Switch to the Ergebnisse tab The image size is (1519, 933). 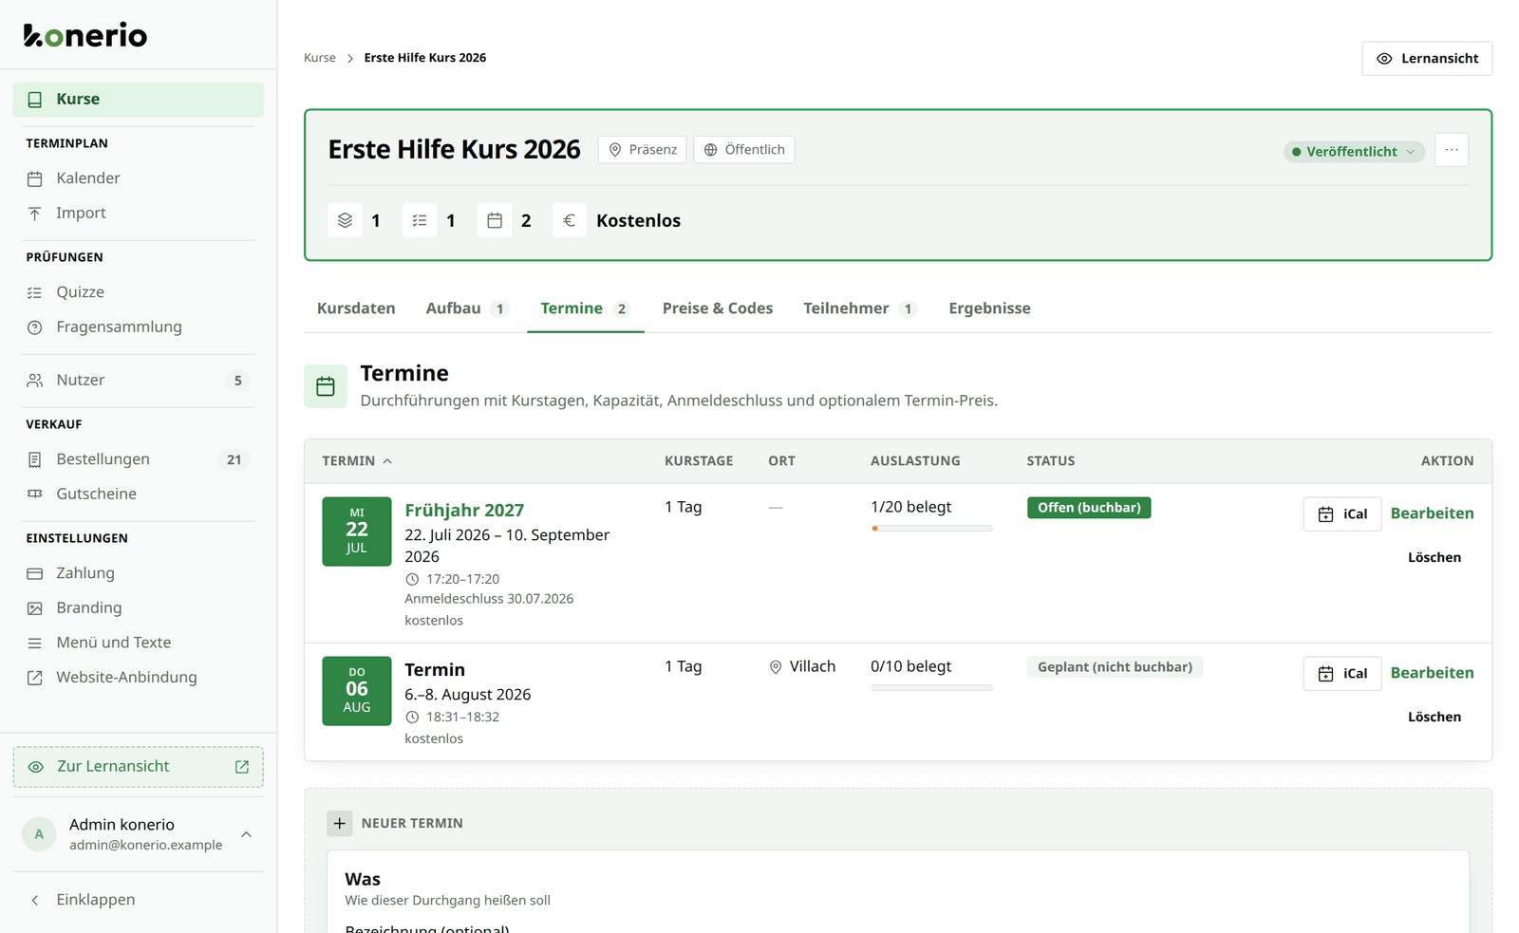point(989,308)
